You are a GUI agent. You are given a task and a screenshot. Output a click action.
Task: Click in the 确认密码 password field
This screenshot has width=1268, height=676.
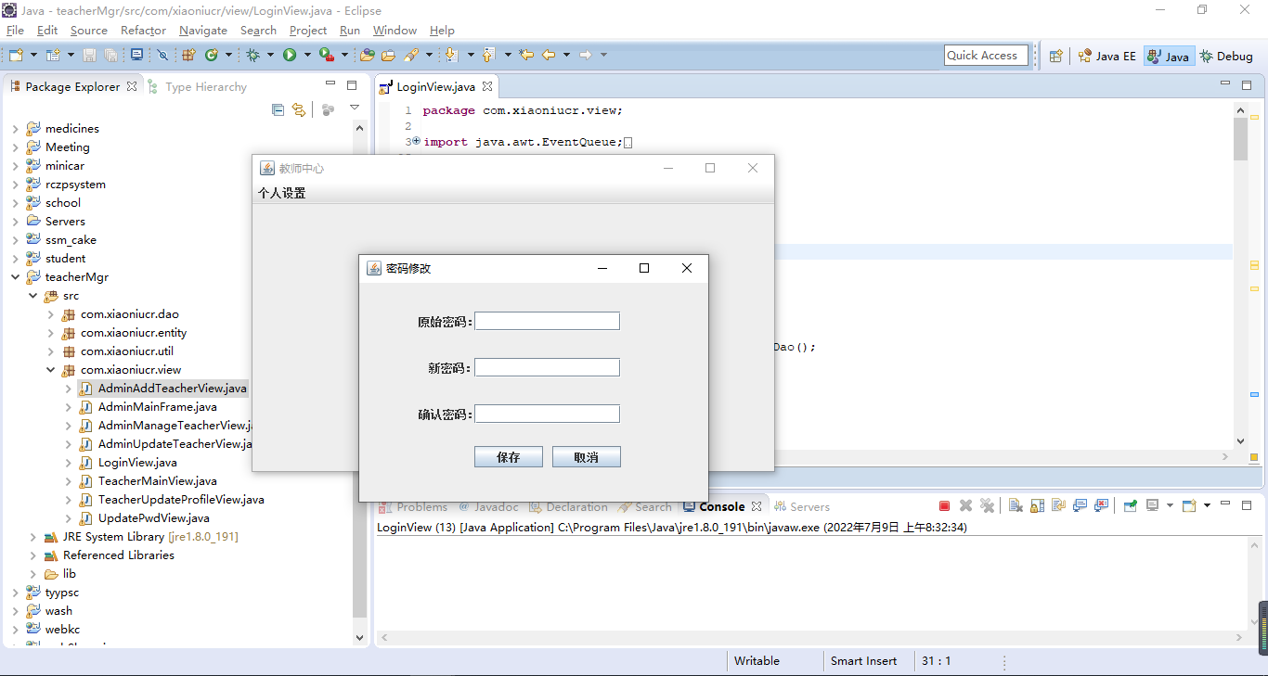(547, 414)
